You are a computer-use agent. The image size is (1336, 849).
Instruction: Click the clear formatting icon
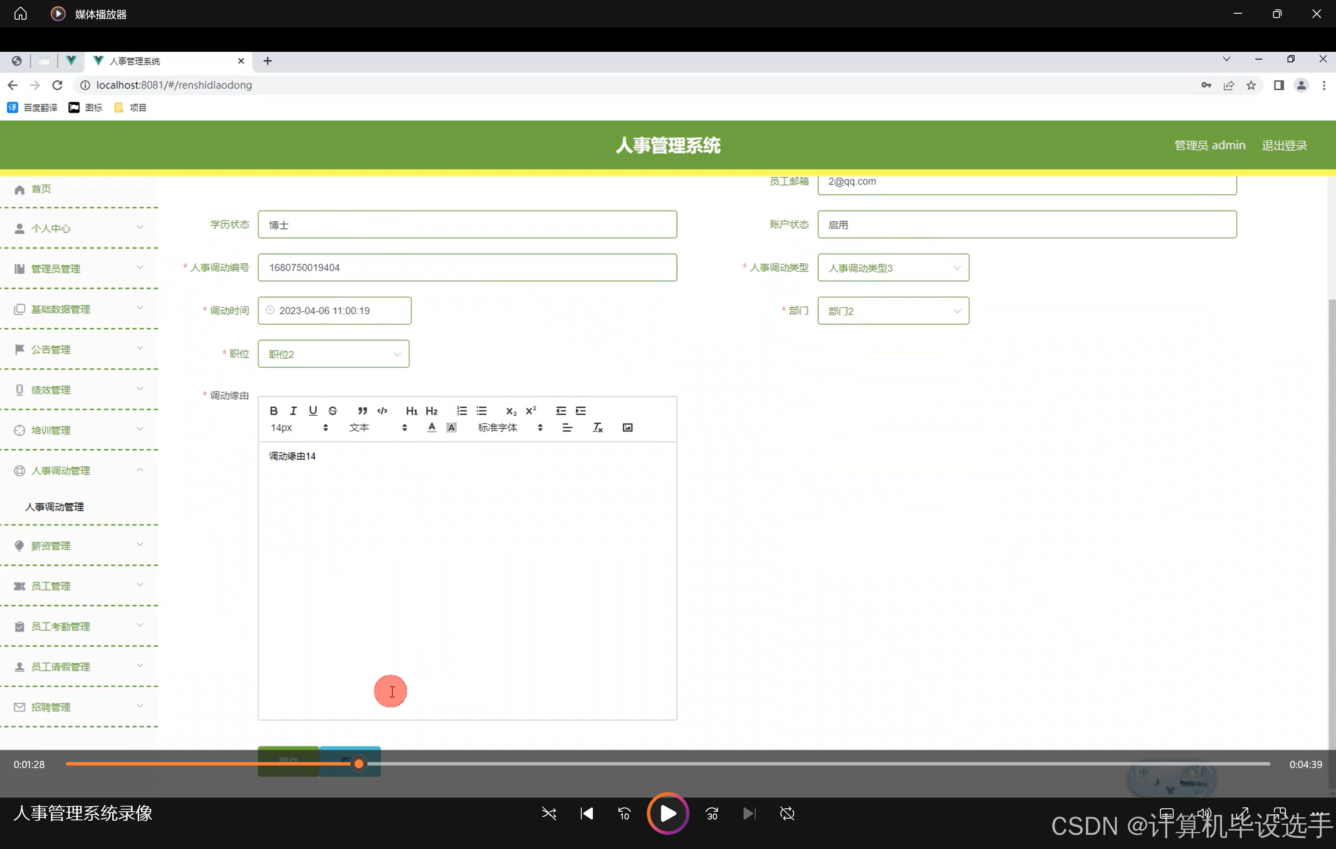598,428
